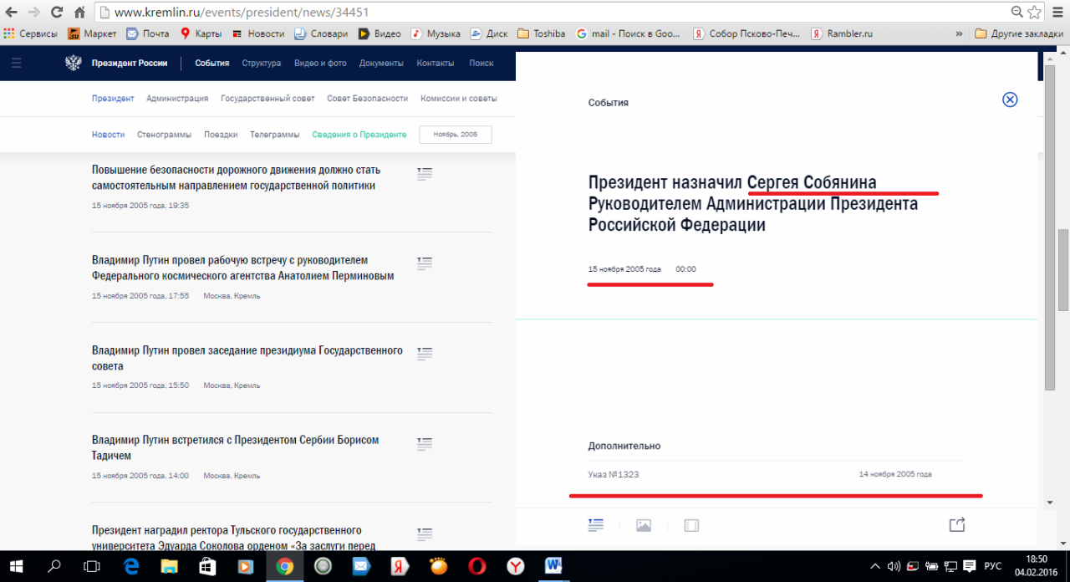1070x582 pixels.
Task: Switch to the Стенограммы sub-tab
Action: pyautogui.click(x=164, y=134)
